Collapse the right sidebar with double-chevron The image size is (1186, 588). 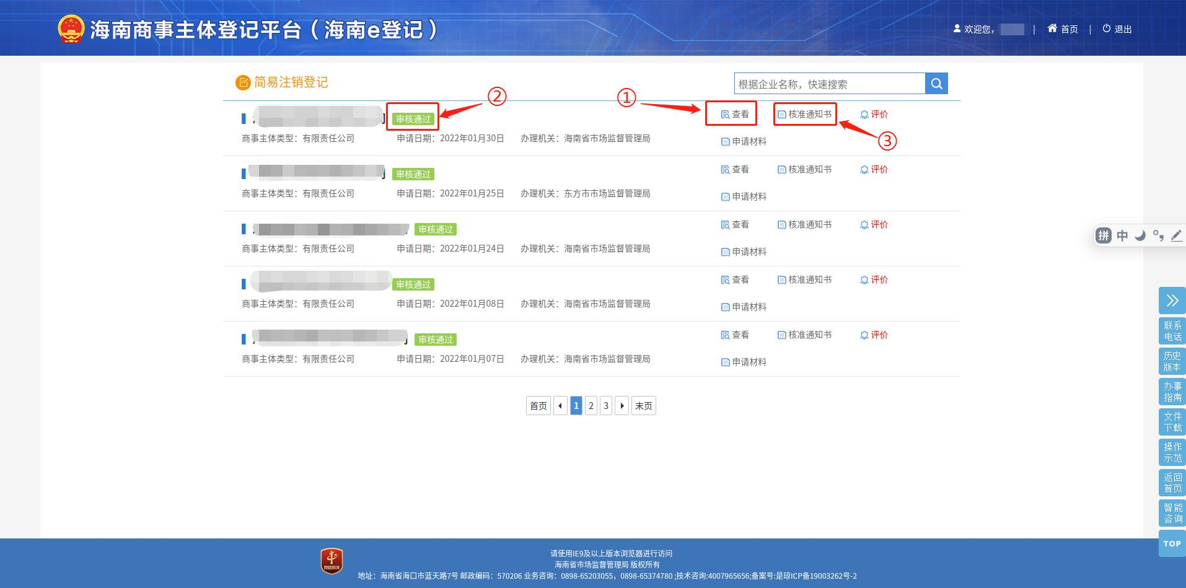coord(1172,301)
